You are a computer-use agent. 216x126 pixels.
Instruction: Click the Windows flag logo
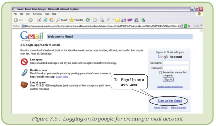tap(199, 14)
